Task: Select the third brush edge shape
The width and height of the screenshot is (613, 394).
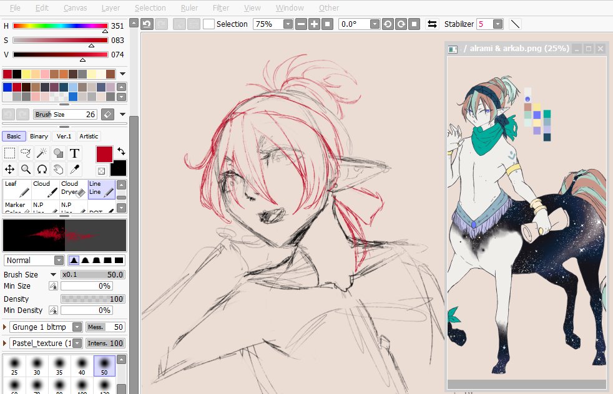Action: click(x=97, y=260)
